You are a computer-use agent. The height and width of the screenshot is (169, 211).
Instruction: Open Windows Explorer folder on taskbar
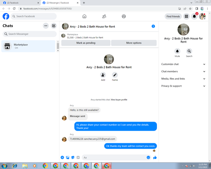click(x=25, y=166)
